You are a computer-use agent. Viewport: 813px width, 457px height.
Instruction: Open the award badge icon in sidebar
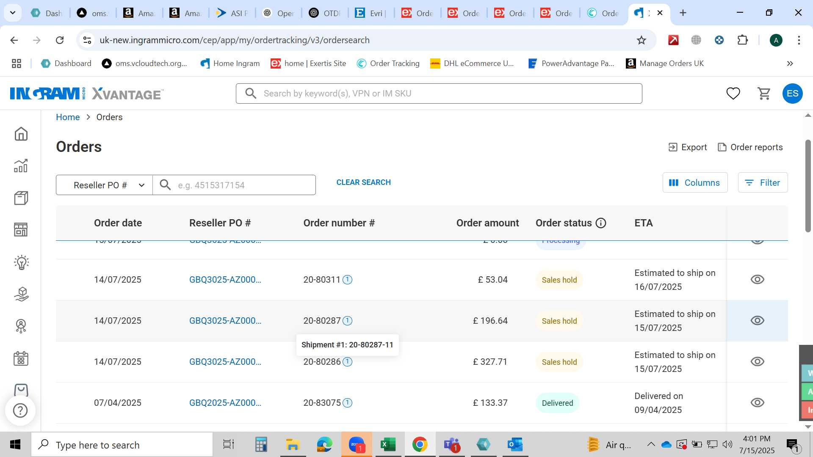[21, 326]
